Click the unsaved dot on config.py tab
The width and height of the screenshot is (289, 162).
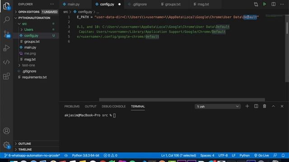tap(119, 4)
